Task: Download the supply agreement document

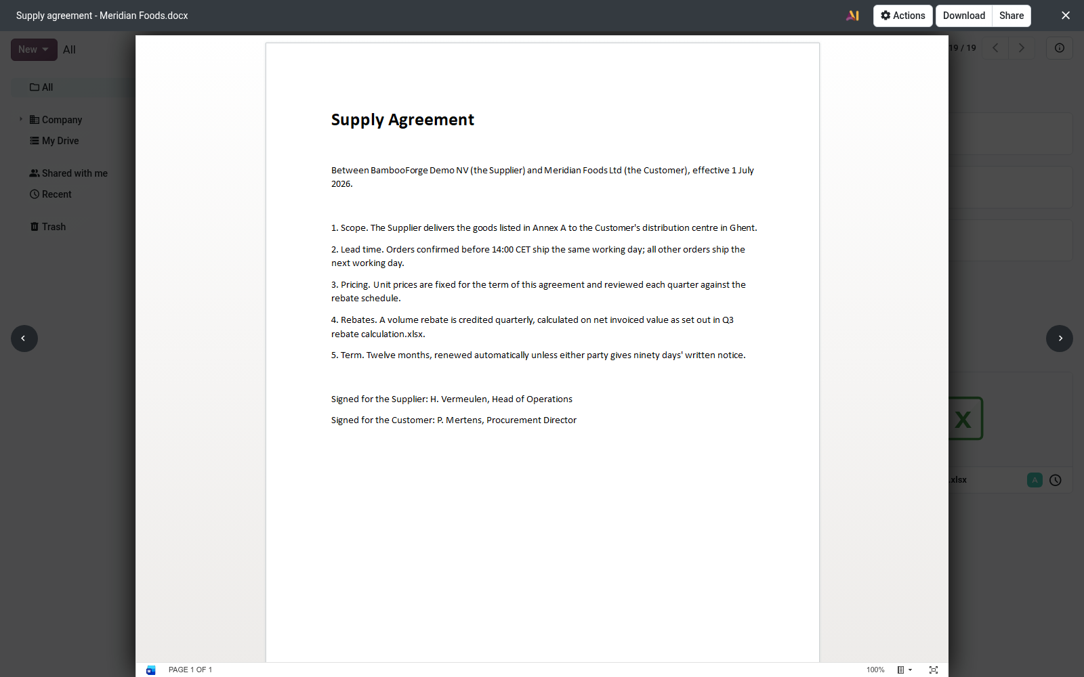Action: [963, 16]
